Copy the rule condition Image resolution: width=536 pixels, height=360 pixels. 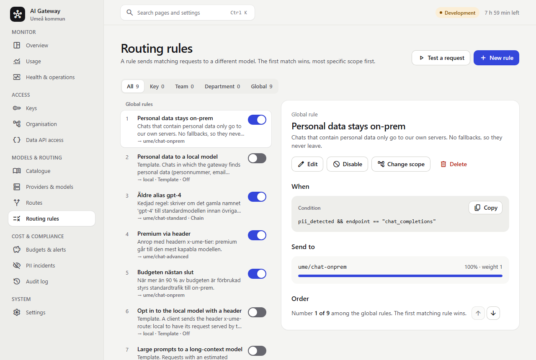click(485, 208)
